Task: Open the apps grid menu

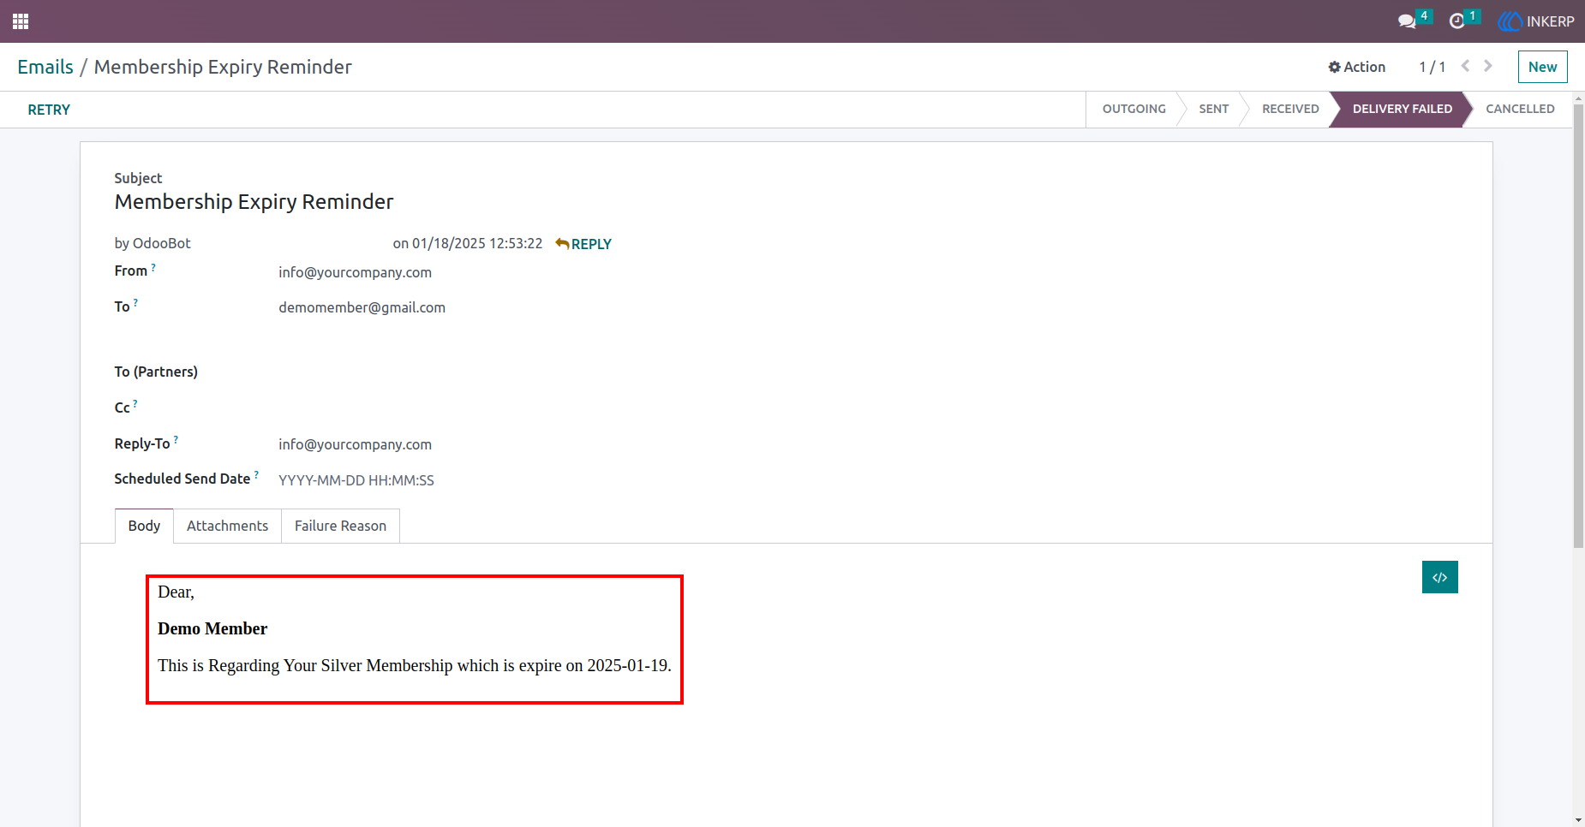Action: (x=21, y=21)
